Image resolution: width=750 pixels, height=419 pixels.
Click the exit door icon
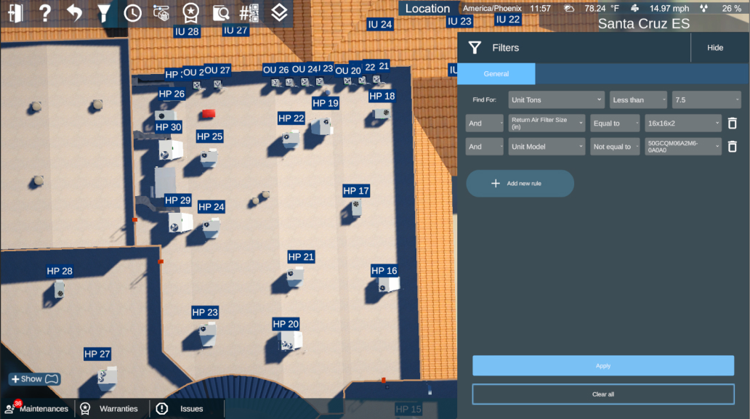[x=15, y=12]
